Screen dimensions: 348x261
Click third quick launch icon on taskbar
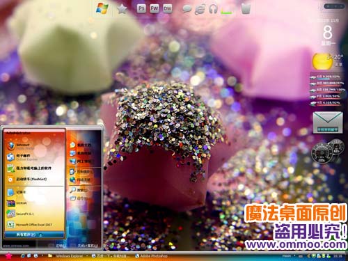tap(35, 256)
